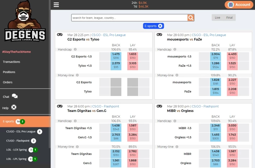Show Handicap info on MiBR vs Orgless
Image resolution: width=255 pixels, height=168 pixels.
(x=175, y=121)
